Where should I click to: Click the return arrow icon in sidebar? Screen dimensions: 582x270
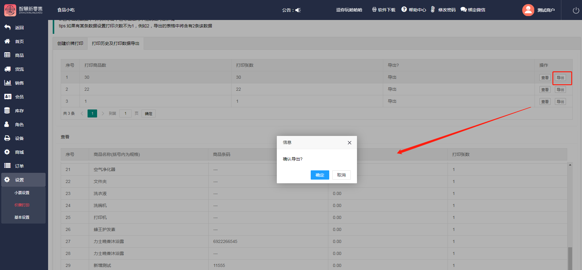[x=7, y=27]
